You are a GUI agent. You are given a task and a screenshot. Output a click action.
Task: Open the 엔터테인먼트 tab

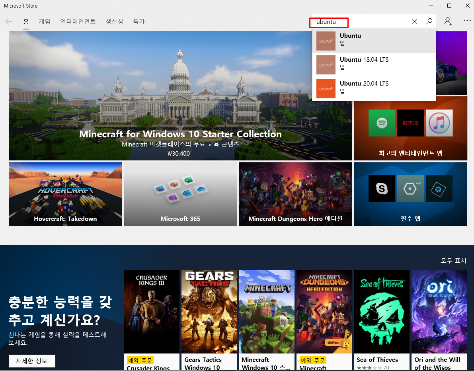78,21
